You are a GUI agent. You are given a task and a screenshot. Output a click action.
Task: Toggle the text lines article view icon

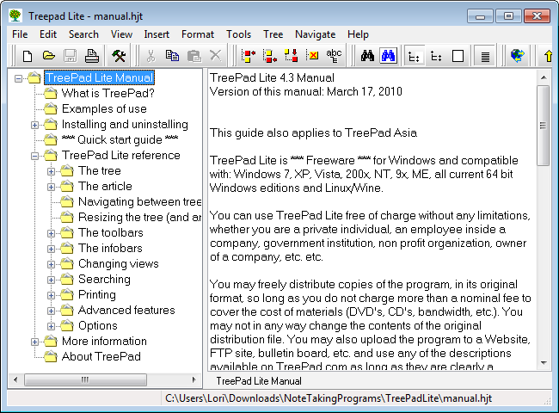(x=485, y=56)
